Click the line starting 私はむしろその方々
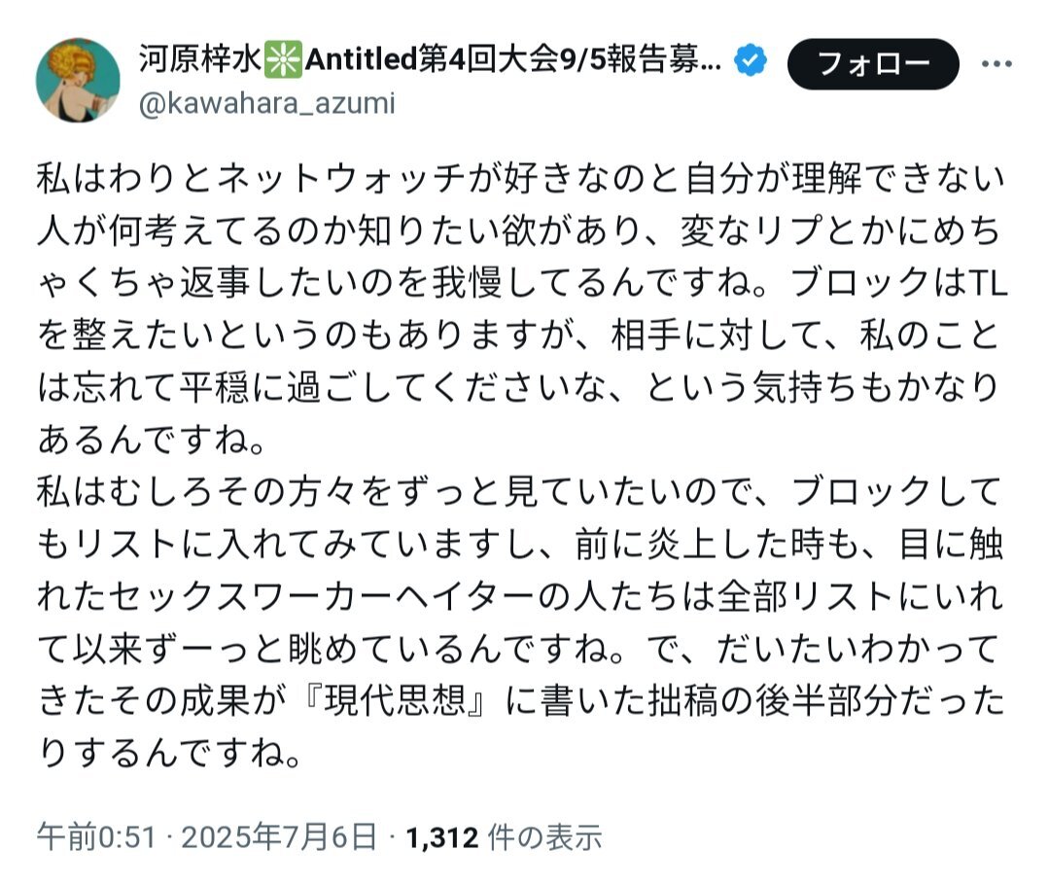 (520, 492)
